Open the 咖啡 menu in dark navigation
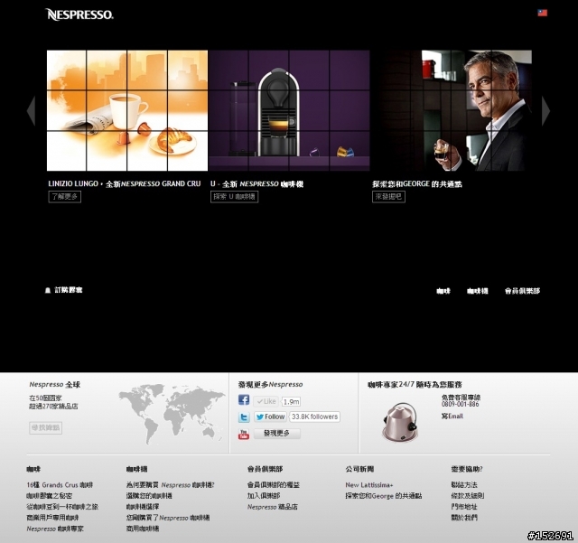This screenshot has width=578, height=543. click(443, 291)
